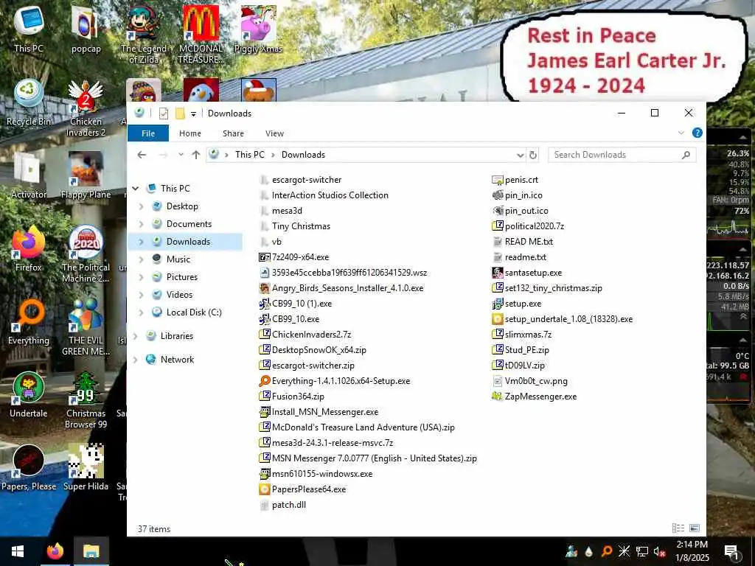Image resolution: width=755 pixels, height=566 pixels.
Task: Launch the popcap desktop icon
Action: click(86, 29)
